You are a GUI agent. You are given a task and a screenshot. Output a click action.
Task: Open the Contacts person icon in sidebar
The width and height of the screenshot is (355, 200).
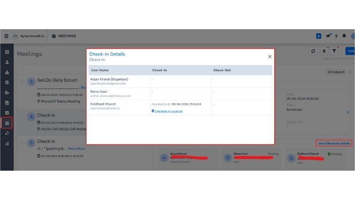coord(7,62)
